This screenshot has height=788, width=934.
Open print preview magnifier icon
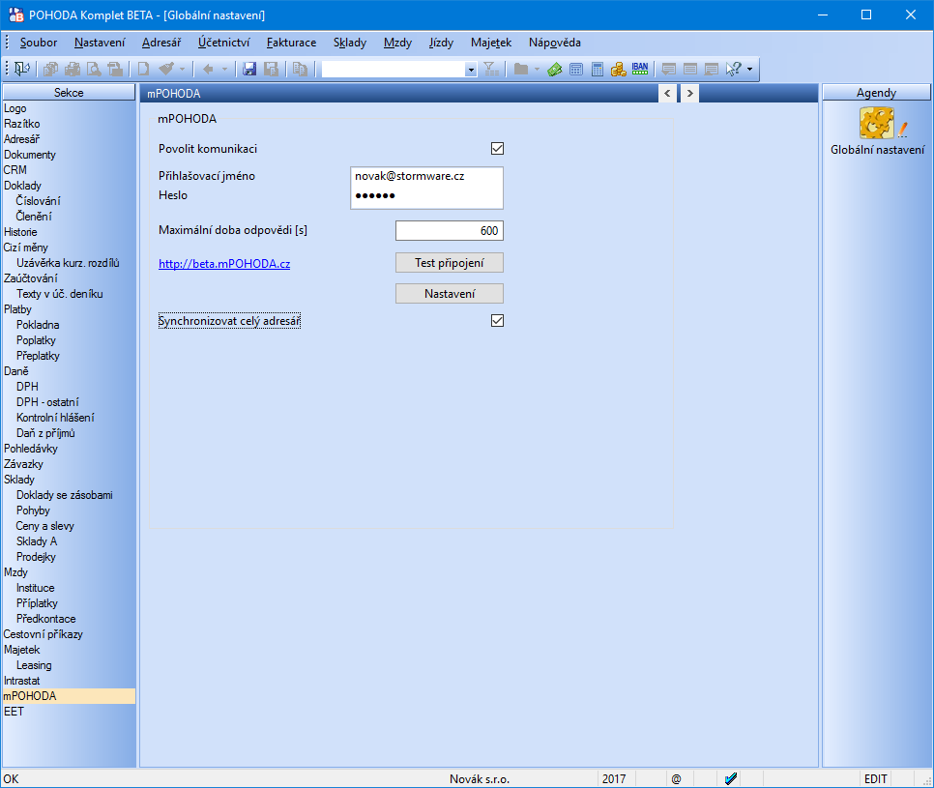pyautogui.click(x=94, y=69)
